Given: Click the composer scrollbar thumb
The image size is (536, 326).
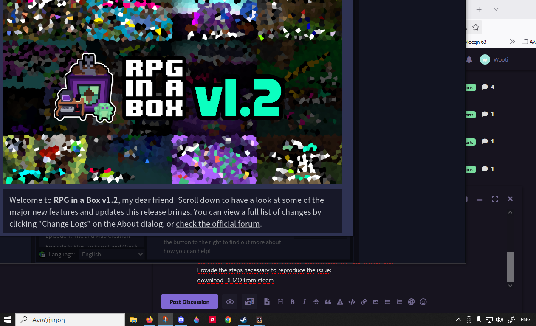Looking at the screenshot, I should tap(511, 267).
